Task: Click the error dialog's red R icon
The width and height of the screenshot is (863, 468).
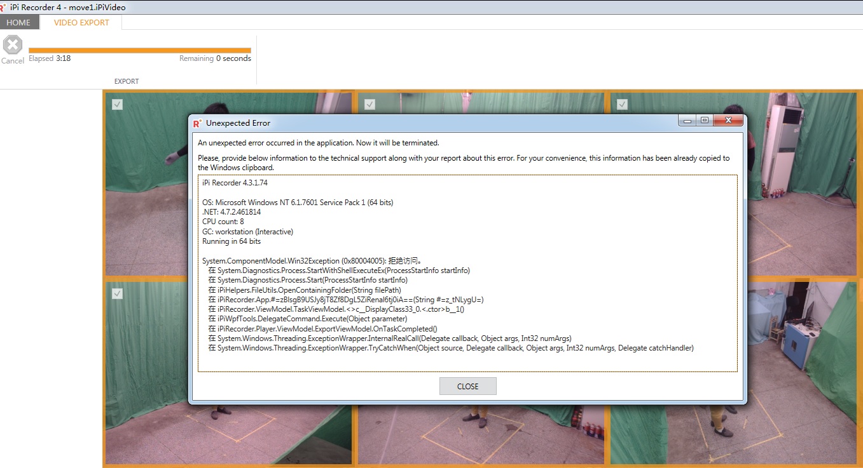Action: [x=197, y=123]
